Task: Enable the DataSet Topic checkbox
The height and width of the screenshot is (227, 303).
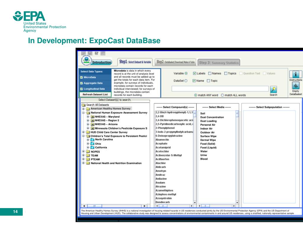Action: (x=208, y=81)
